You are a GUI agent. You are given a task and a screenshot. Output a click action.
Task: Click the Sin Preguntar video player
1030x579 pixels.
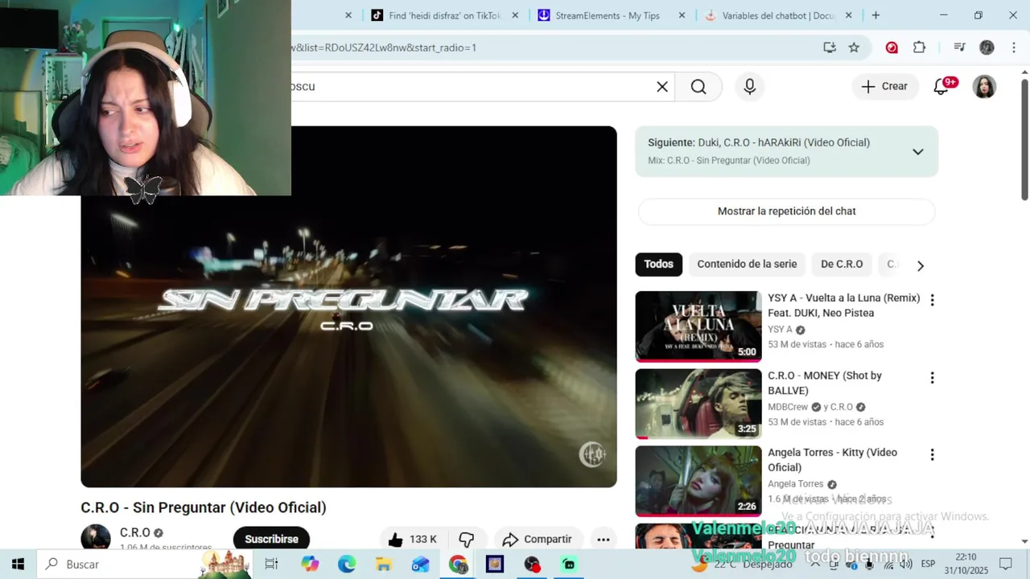point(348,306)
